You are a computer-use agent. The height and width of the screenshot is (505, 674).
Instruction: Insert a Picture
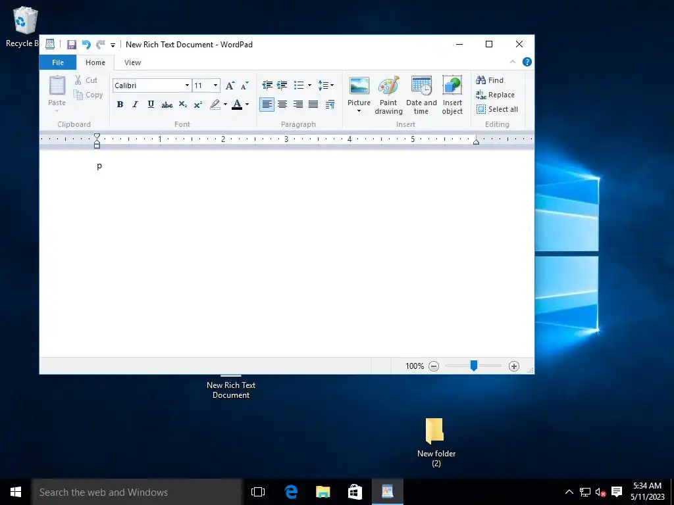tap(359, 91)
